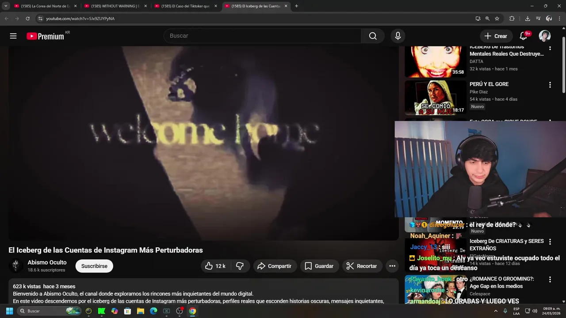This screenshot has height=318, width=566.
Task: Close the WITHOUT WARNING tab
Action: coord(145,6)
